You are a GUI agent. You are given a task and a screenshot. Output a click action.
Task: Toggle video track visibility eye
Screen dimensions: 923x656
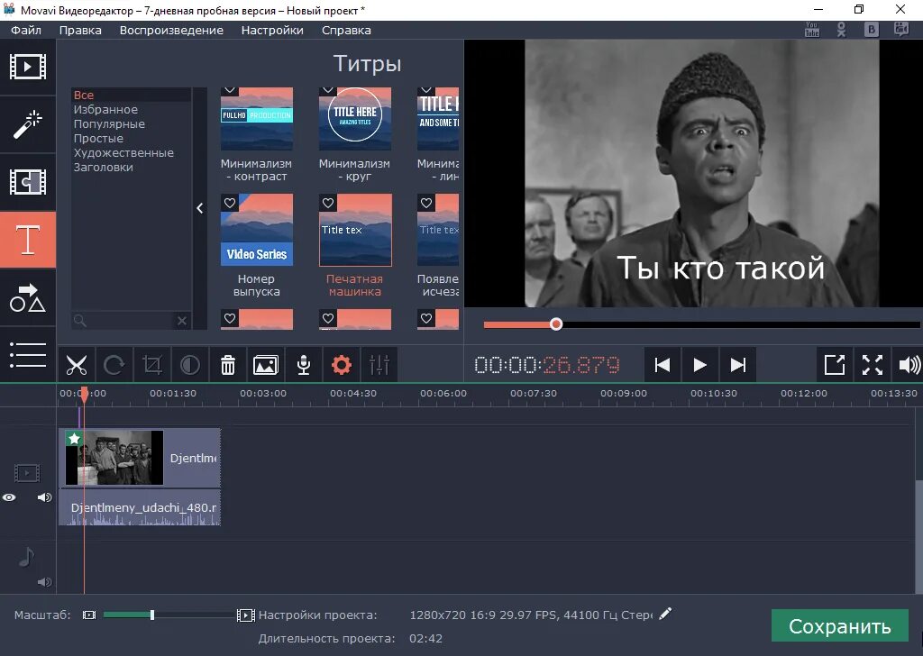point(9,497)
